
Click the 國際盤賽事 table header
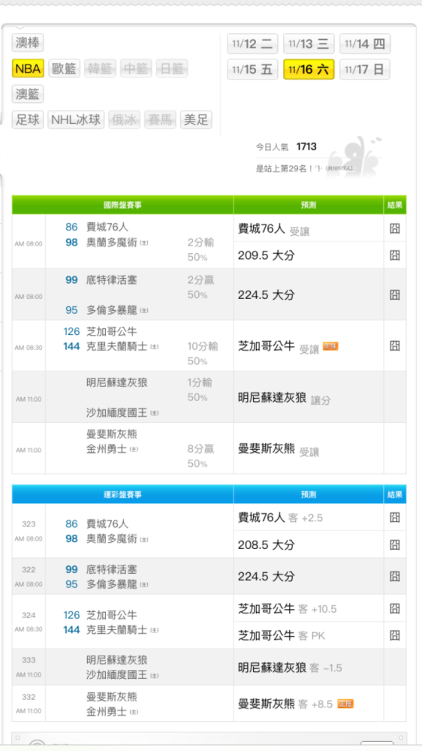[x=122, y=205]
